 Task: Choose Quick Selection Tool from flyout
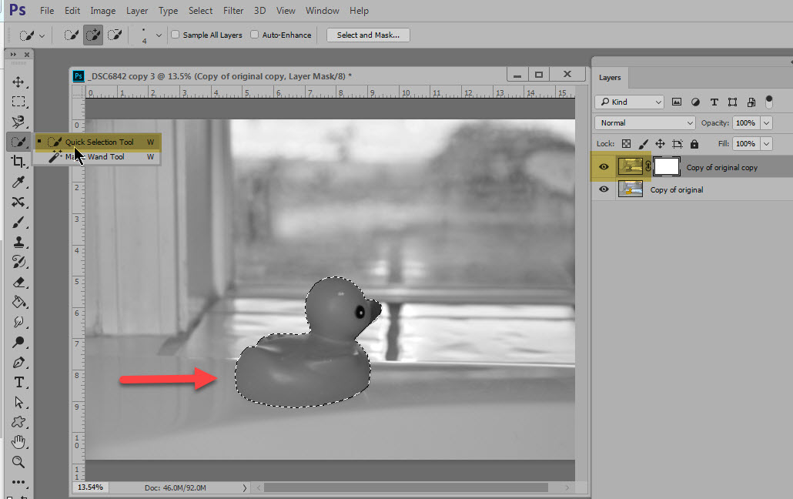click(x=97, y=142)
